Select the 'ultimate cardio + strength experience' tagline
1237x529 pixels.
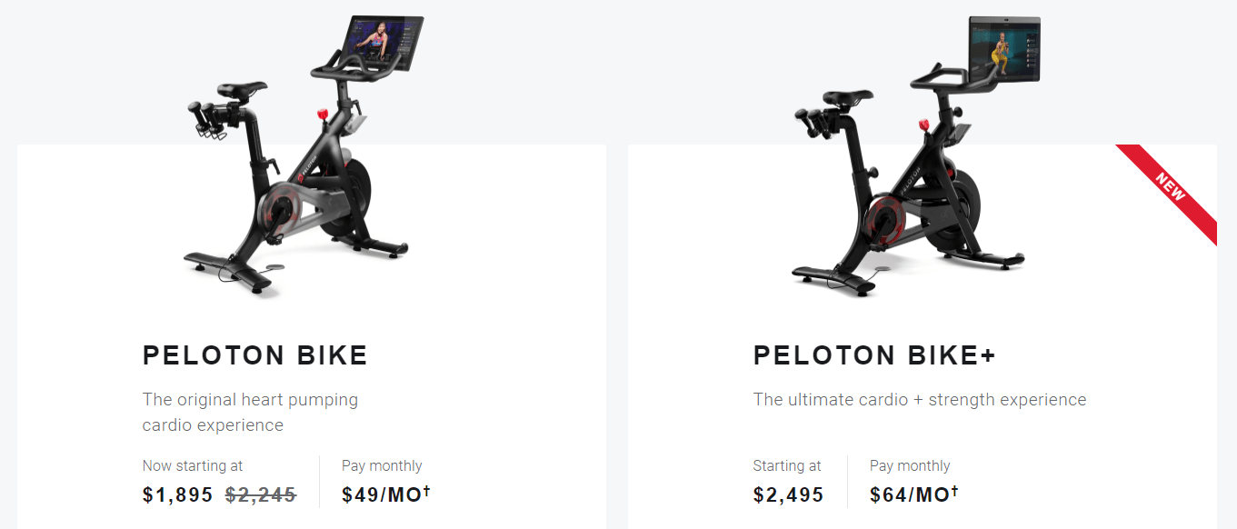click(x=920, y=398)
